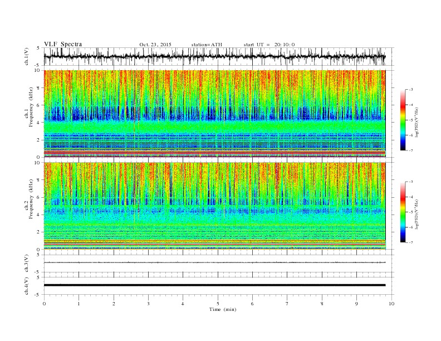The height and width of the screenshot is (341, 441).
Task: Click the "-7" label on ch.2 colorbar
Action: [411, 242]
